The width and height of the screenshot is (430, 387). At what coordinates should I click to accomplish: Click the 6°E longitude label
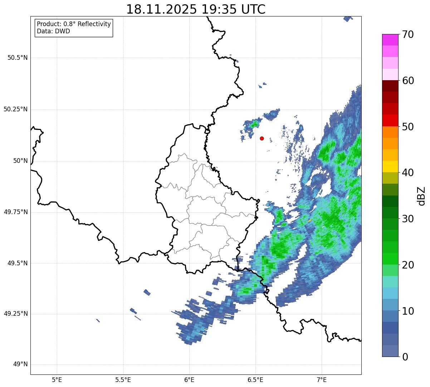(x=189, y=379)
